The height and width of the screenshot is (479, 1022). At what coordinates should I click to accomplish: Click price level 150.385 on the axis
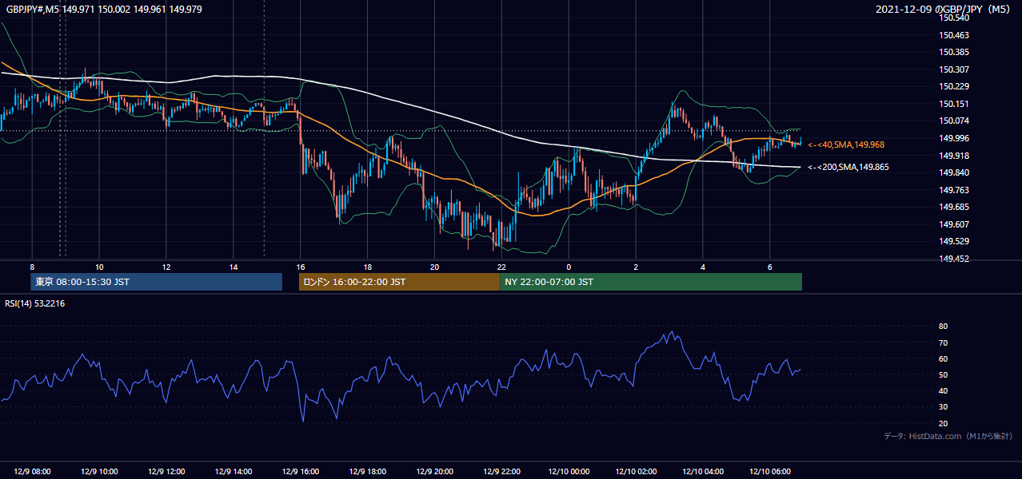tap(953, 52)
